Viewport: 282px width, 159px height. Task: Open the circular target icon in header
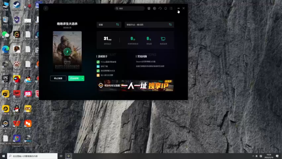(154, 8)
